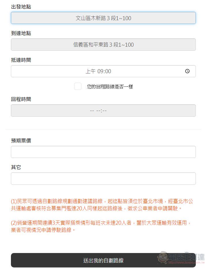Screen dimensions: 205x268
Task: Focus the 預期票價 input field
Action: tap(103, 152)
